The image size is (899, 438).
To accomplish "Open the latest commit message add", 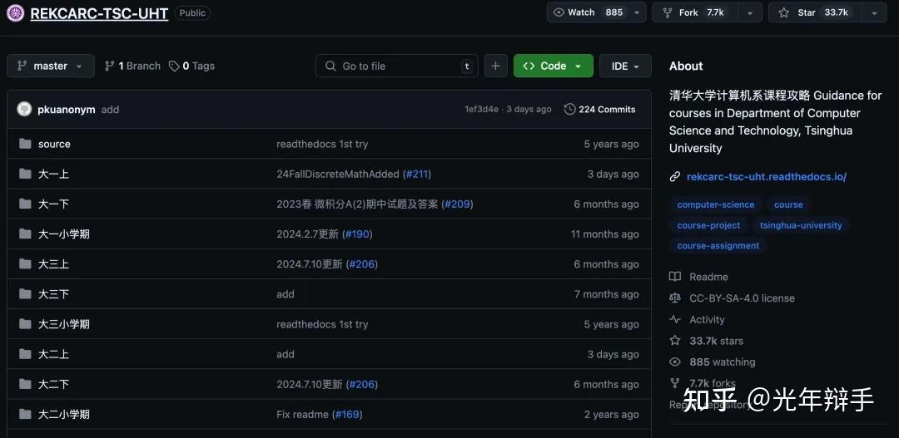I will click(x=110, y=110).
